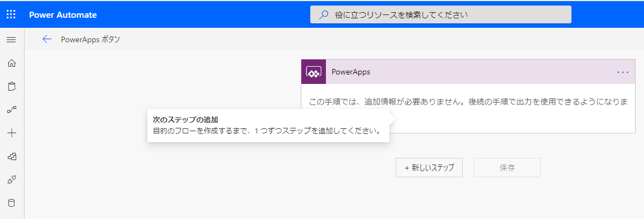The image size is (644, 219).
Task: Open the Data cylinder sidebar icon
Action: tap(12, 203)
